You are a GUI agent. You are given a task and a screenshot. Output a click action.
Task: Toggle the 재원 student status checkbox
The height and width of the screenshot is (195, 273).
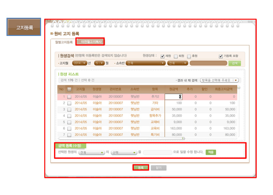coord(163,56)
